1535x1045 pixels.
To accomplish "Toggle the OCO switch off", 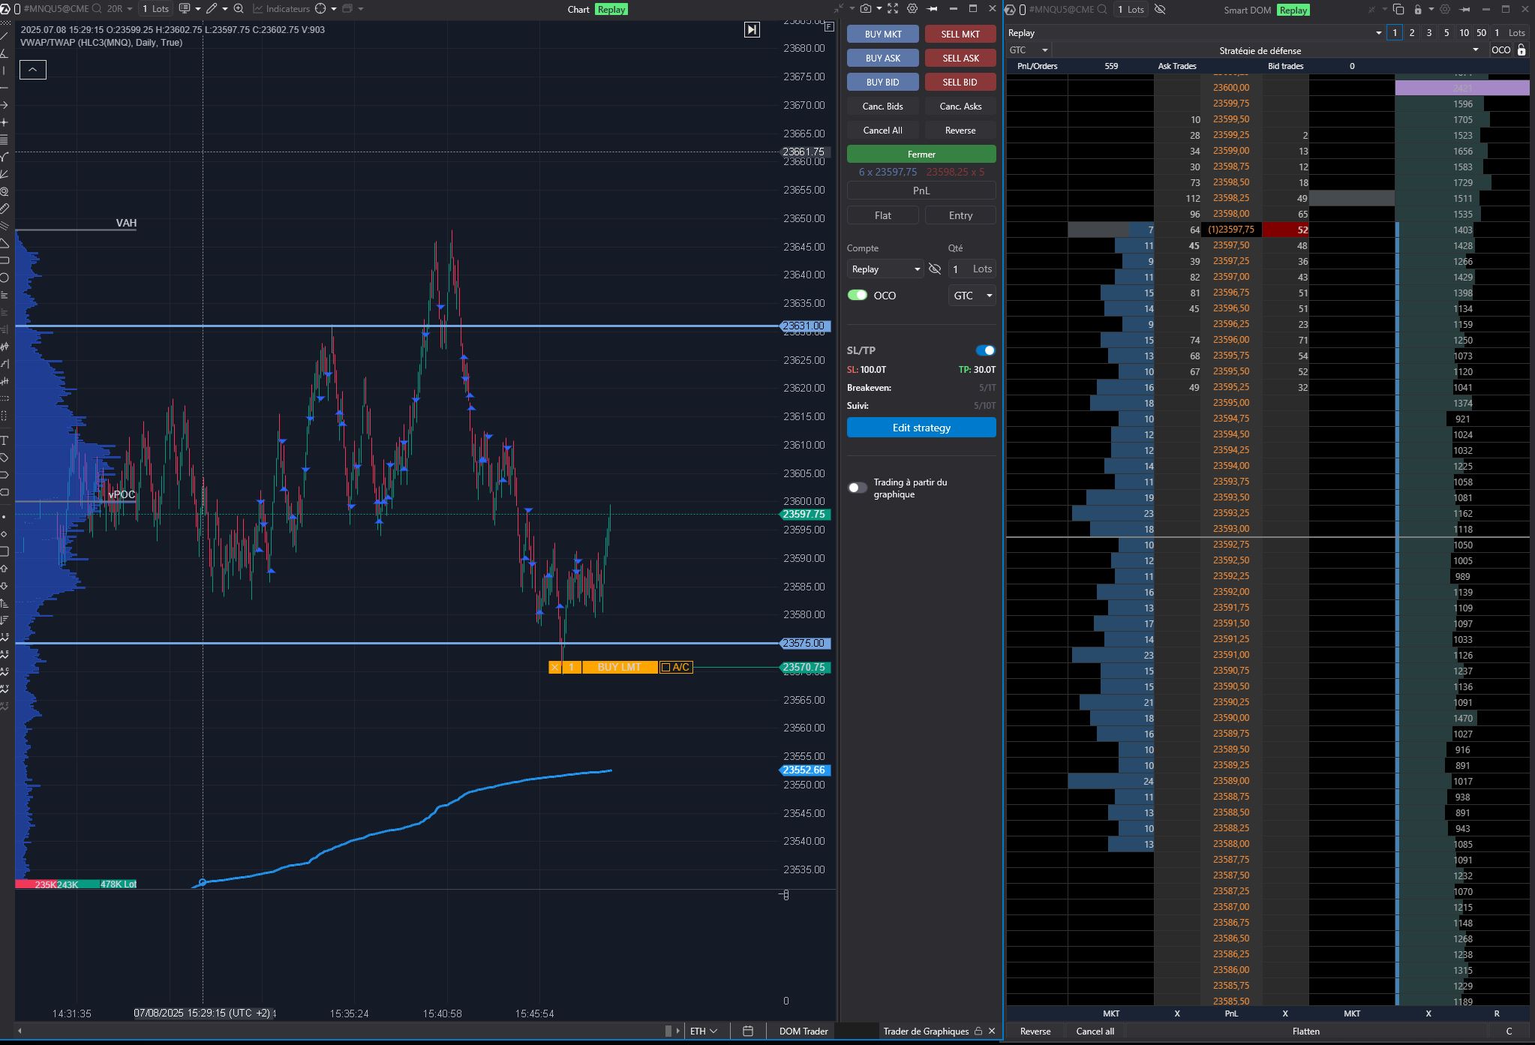I will 858,296.
